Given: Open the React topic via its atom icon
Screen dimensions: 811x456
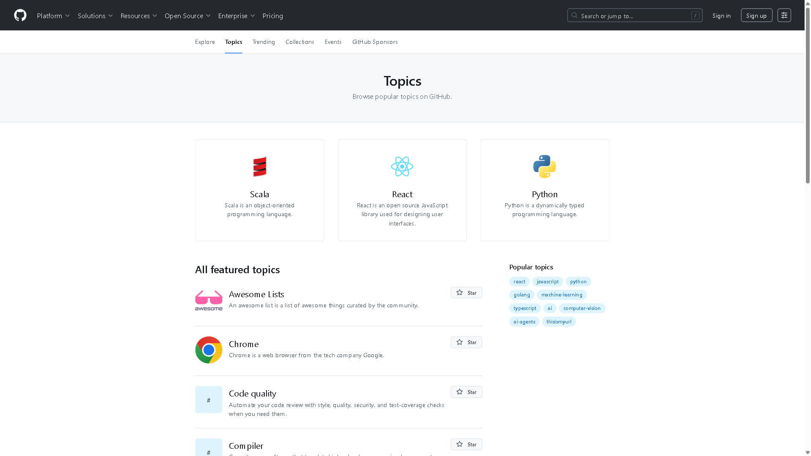Looking at the screenshot, I should [402, 166].
